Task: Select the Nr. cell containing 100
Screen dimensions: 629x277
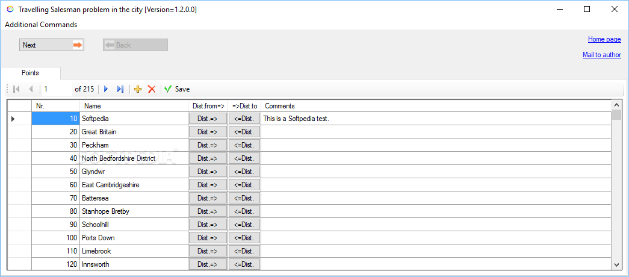Action: pyautogui.click(x=56, y=238)
